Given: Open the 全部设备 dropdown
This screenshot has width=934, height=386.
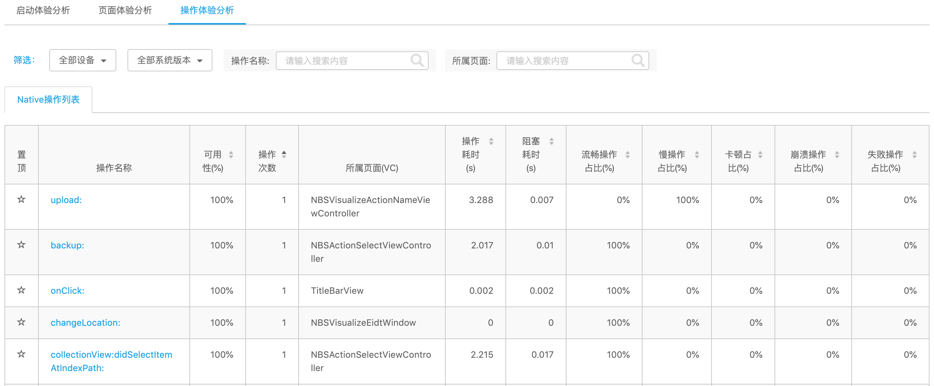Looking at the screenshot, I should pyautogui.click(x=83, y=60).
